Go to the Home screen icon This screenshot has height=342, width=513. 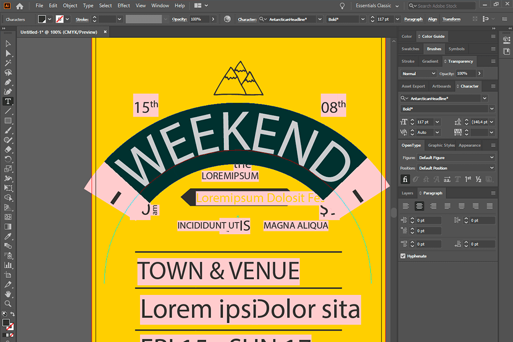click(20, 6)
